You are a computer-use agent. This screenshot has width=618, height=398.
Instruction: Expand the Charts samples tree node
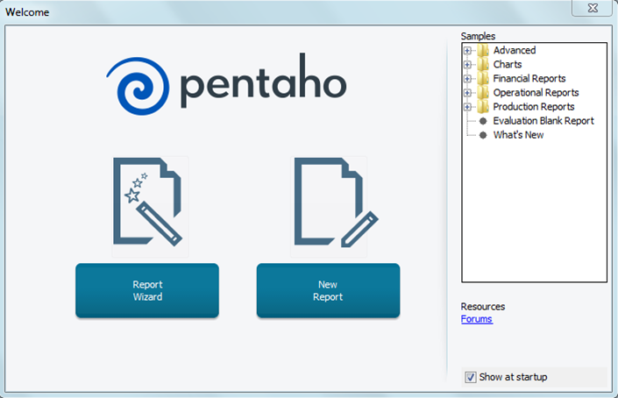coord(468,65)
